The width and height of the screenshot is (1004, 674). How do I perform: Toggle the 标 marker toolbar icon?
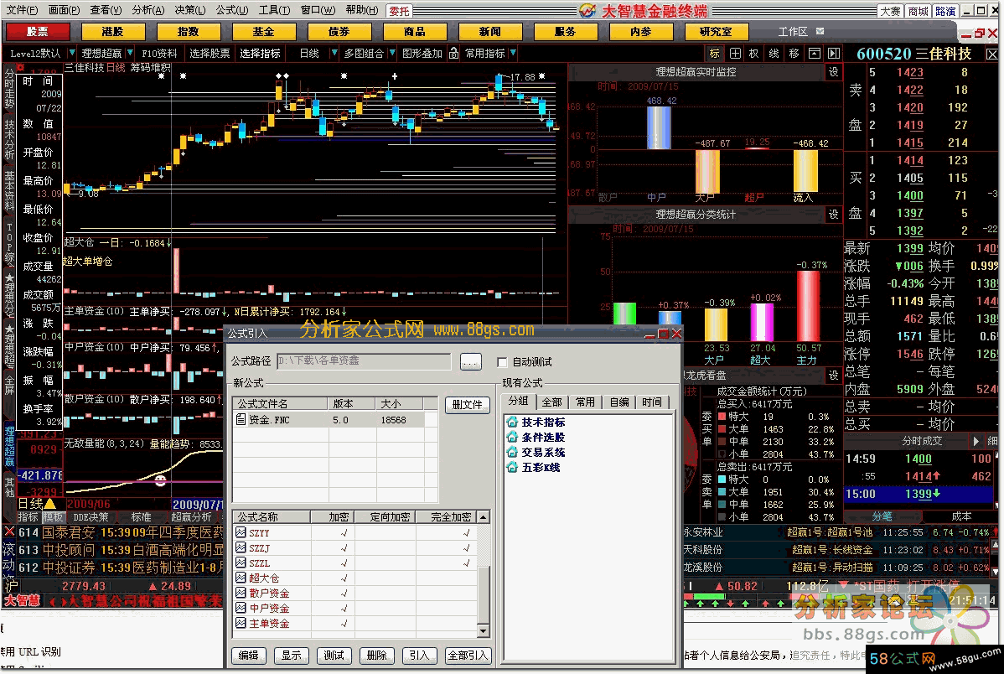[715, 53]
